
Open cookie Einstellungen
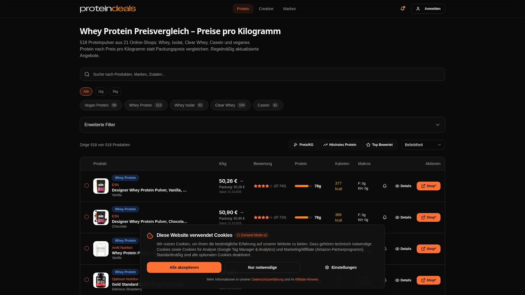click(x=341, y=267)
